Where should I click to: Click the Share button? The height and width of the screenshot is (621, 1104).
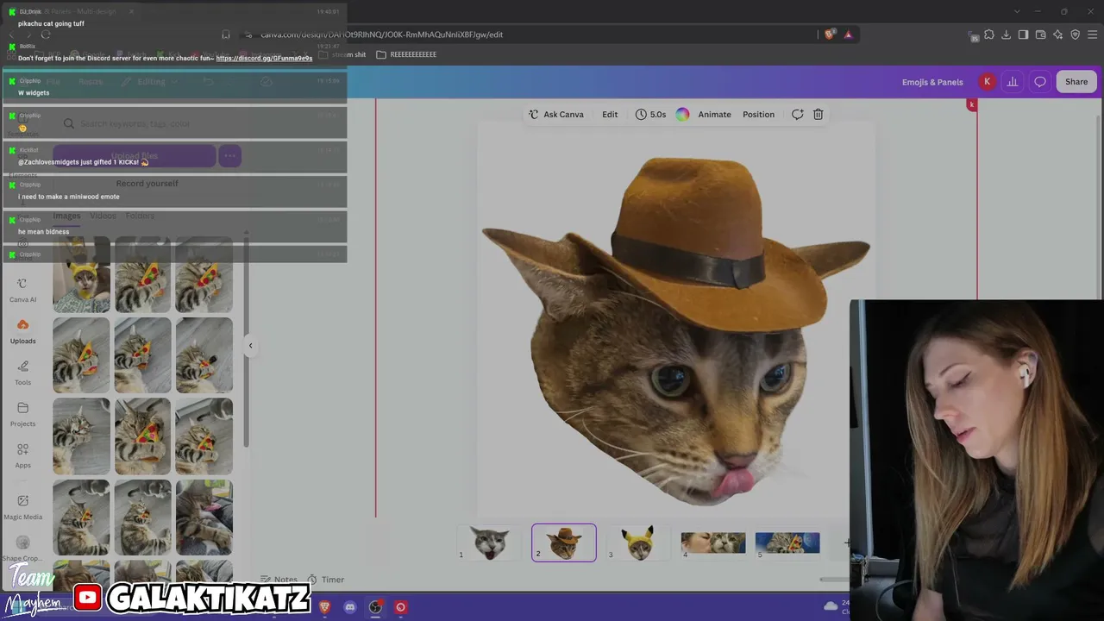coord(1076,82)
